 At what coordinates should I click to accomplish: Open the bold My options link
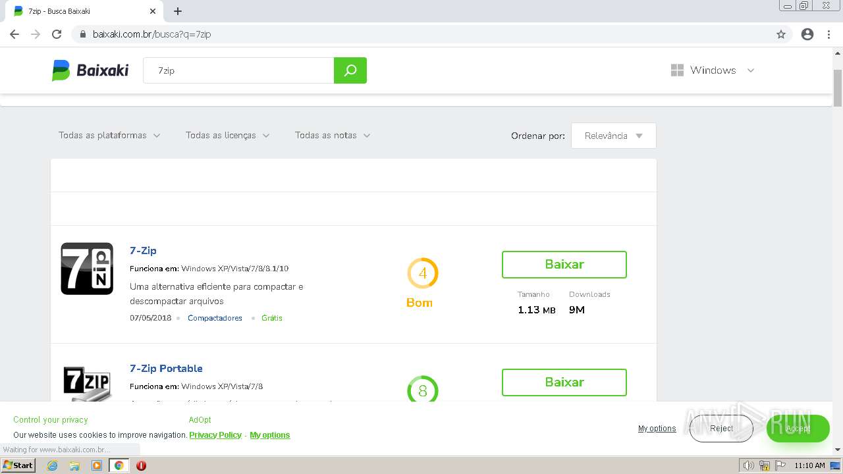click(x=270, y=435)
